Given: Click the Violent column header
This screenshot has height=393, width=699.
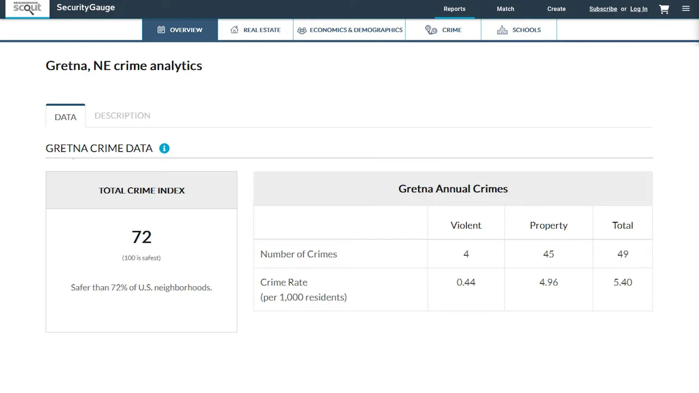Looking at the screenshot, I should point(466,225).
